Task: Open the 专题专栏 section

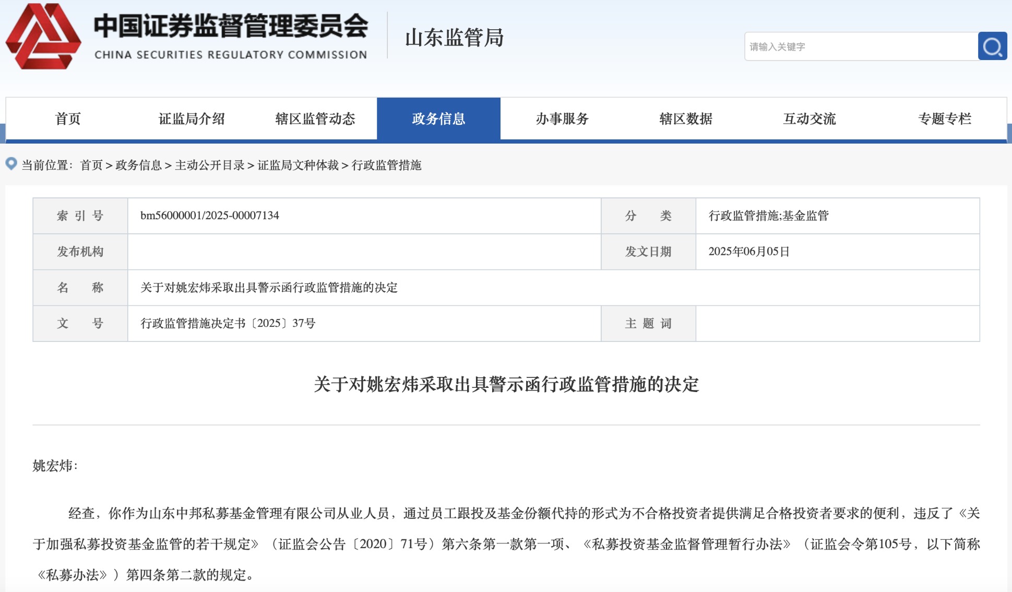Action: pos(945,119)
